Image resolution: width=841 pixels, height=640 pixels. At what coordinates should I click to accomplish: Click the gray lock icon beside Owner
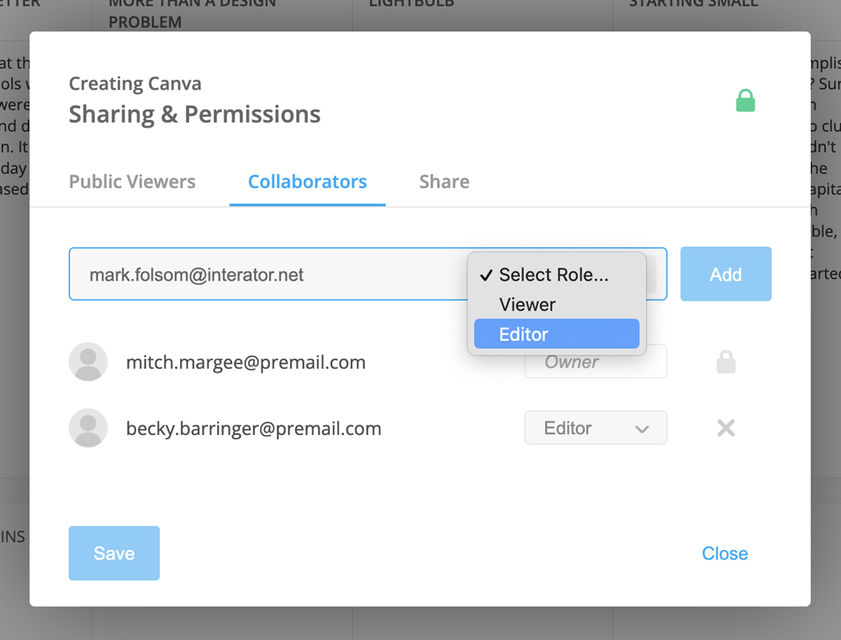(x=726, y=362)
